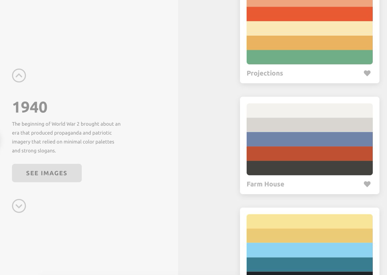Click the World War 2 description paragraph
Screen dimensions: 387x275
click(66, 137)
